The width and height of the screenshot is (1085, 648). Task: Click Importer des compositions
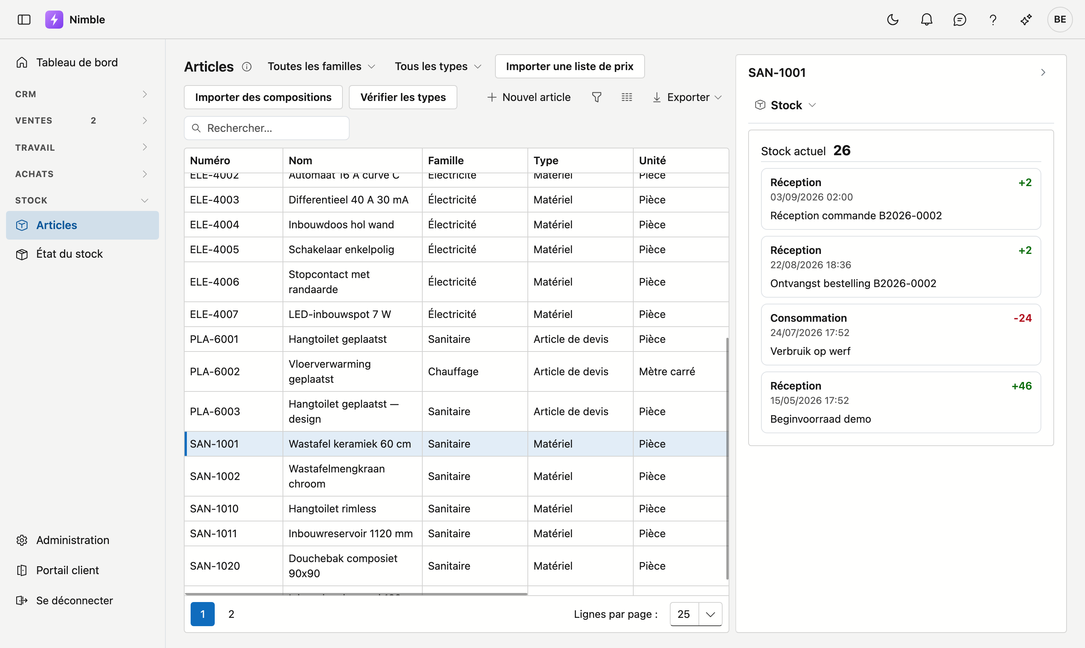(263, 97)
